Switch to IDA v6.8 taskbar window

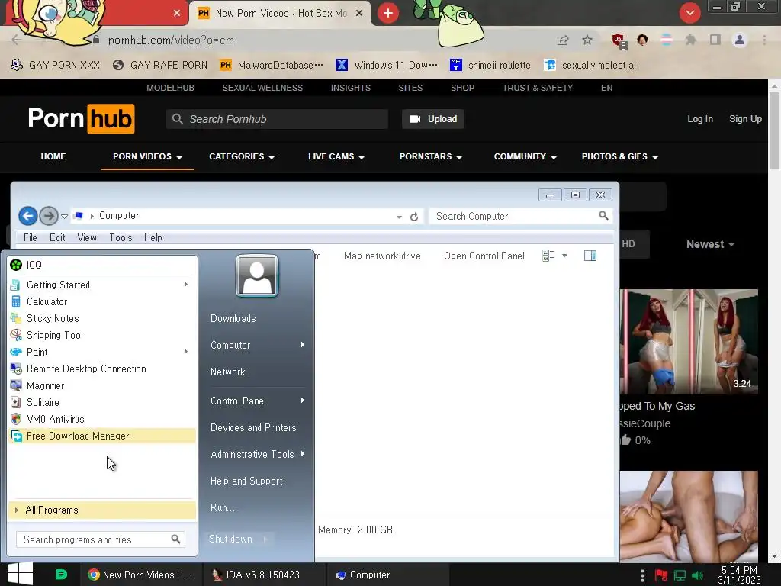(265, 575)
